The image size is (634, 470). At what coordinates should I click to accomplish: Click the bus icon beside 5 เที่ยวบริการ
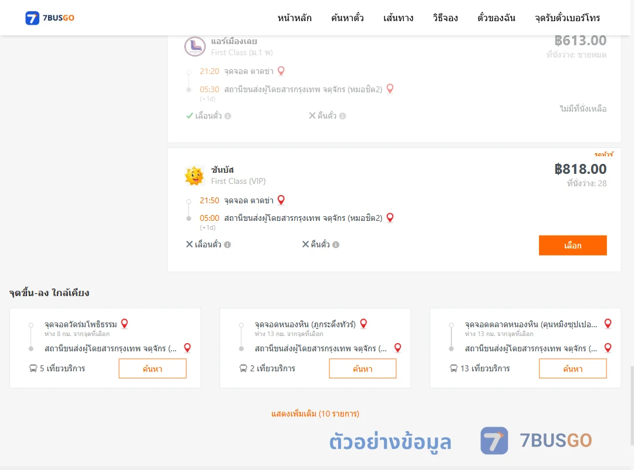tap(33, 368)
